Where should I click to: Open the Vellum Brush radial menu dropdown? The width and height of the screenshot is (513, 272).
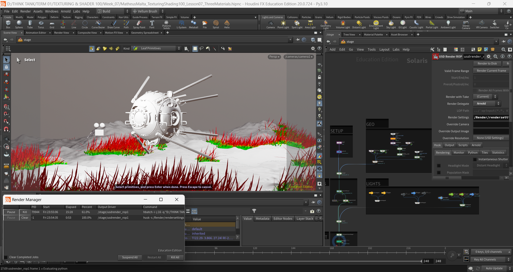click(x=148, y=11)
